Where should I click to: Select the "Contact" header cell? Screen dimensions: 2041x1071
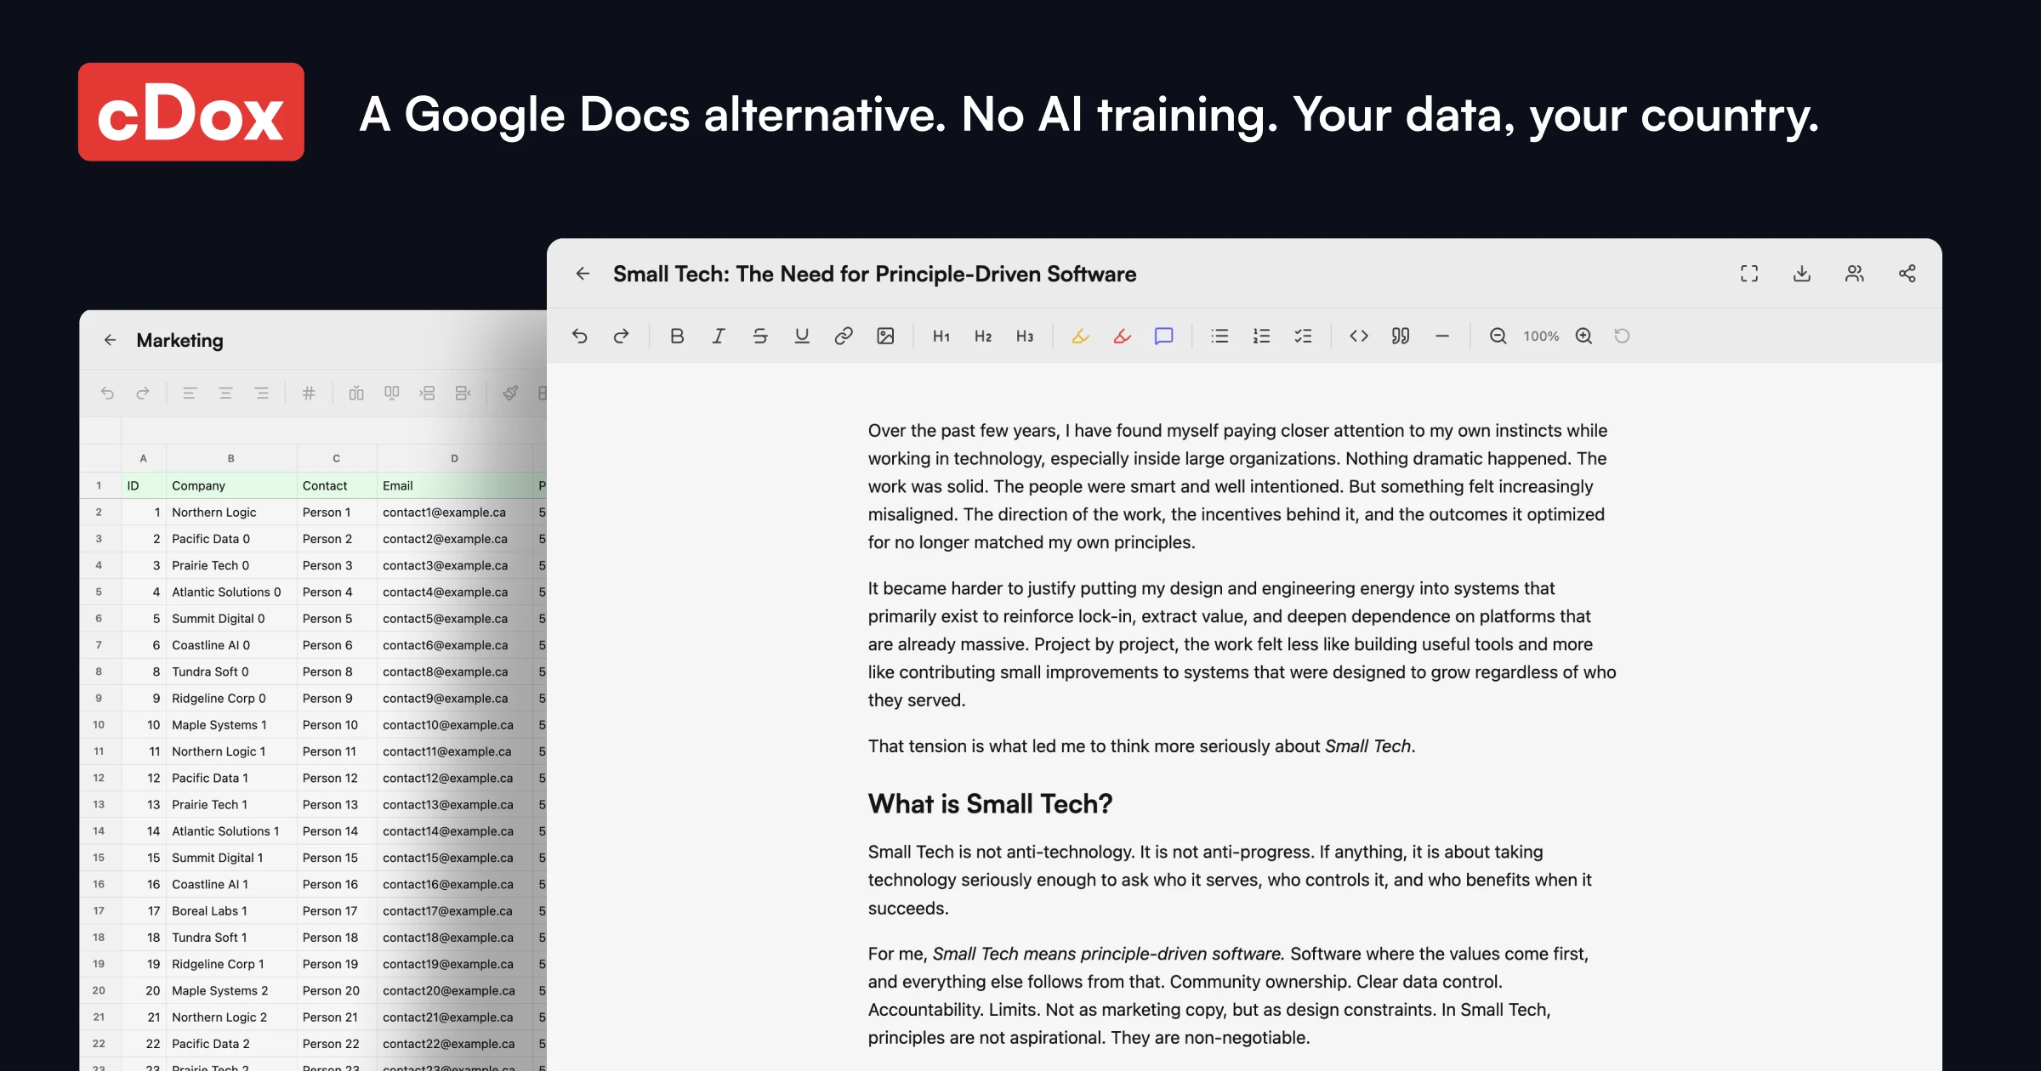click(x=337, y=485)
